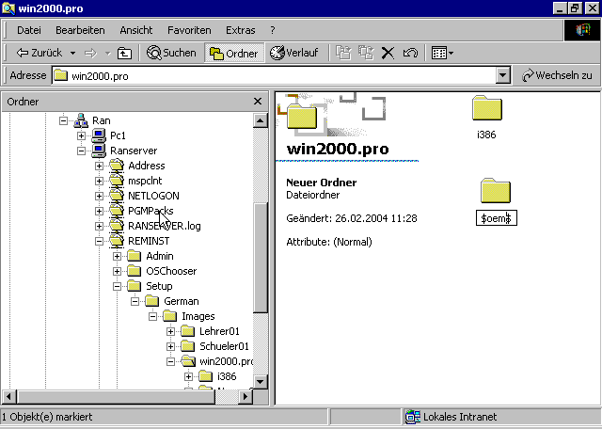602x429 pixels.
Task: Click the Undo toolbar icon
Action: 410,53
